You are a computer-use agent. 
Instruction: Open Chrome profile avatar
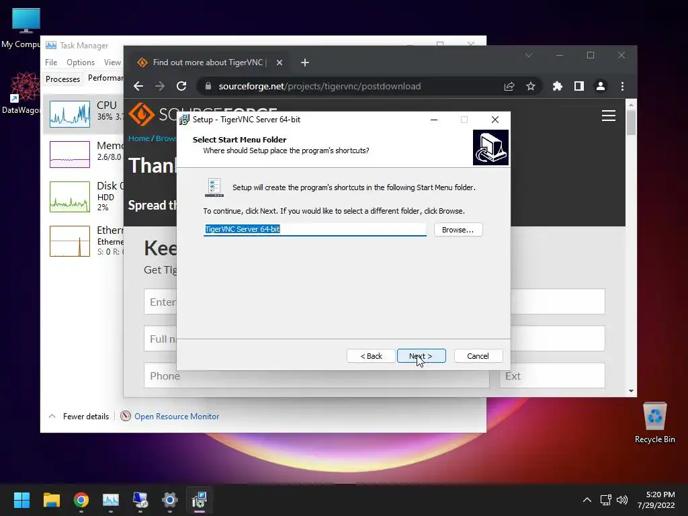[x=600, y=86]
